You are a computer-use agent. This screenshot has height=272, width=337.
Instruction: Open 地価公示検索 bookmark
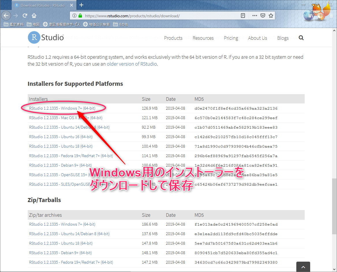96,24
